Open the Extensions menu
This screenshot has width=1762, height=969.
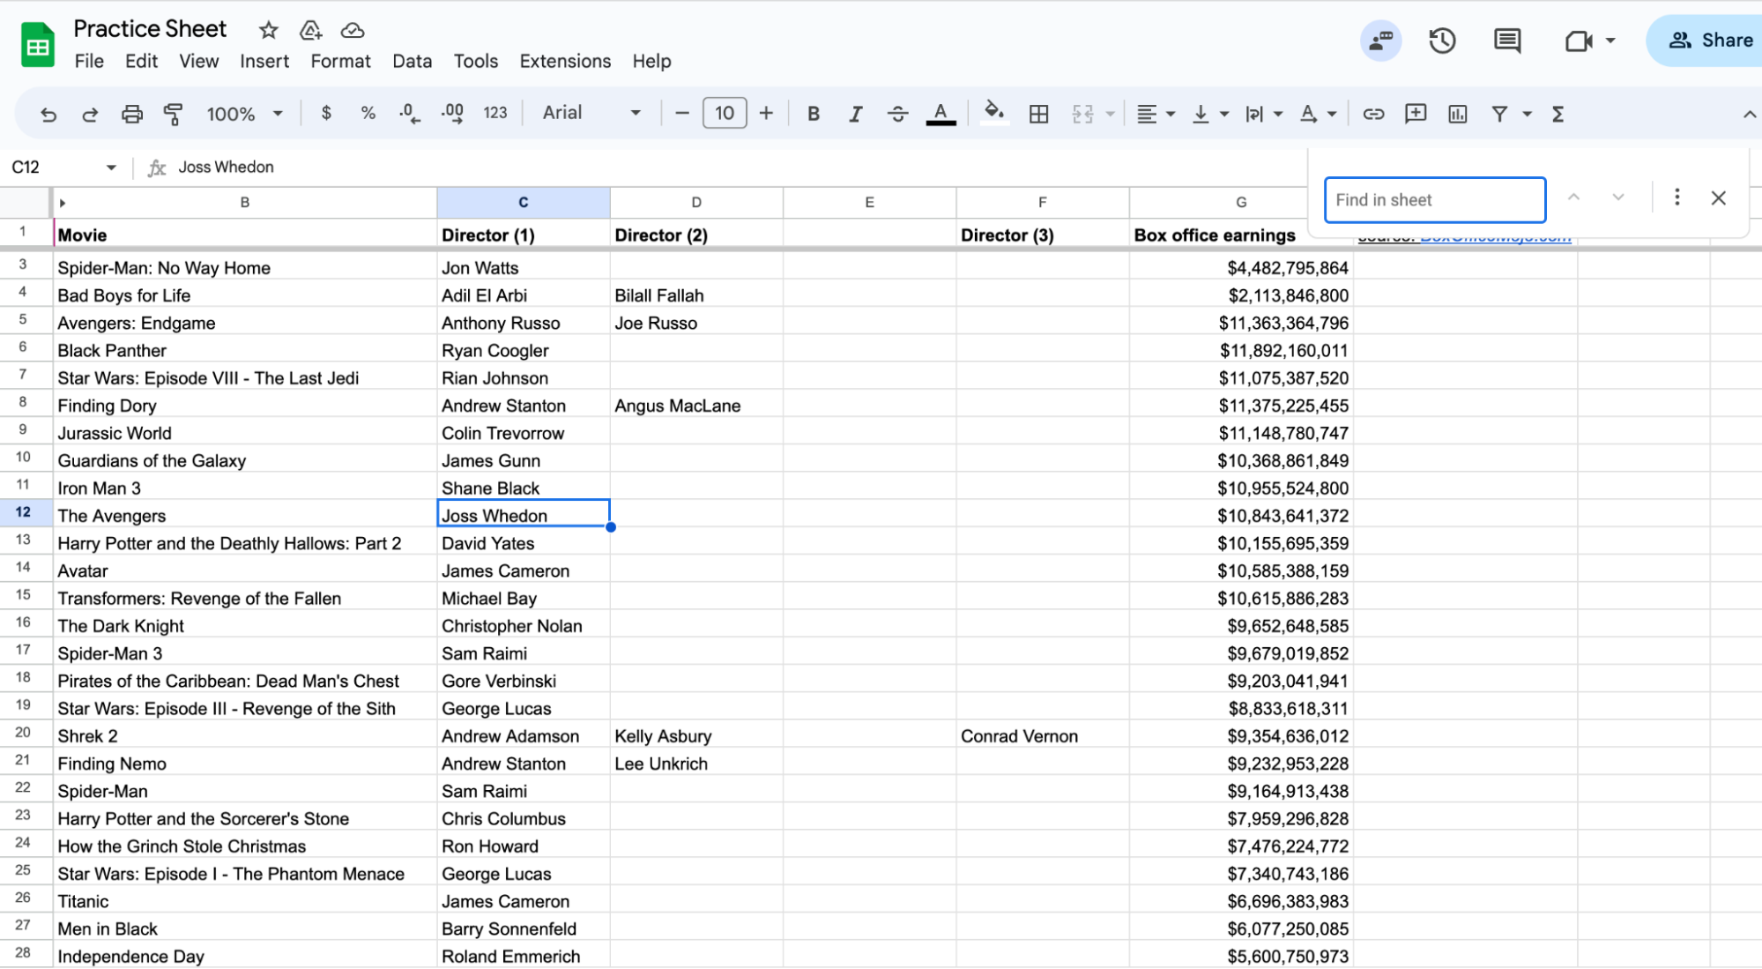pos(565,61)
